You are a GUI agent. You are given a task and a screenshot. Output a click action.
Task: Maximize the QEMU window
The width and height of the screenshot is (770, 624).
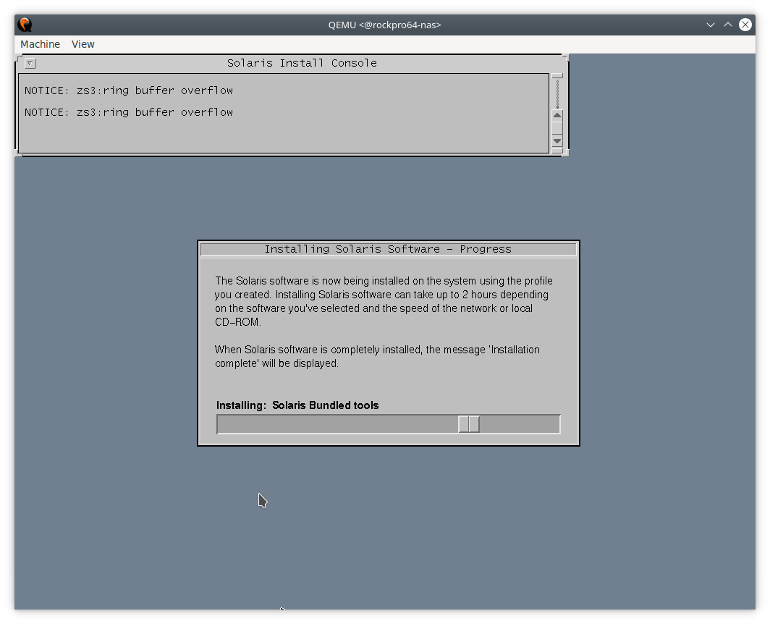pos(728,25)
